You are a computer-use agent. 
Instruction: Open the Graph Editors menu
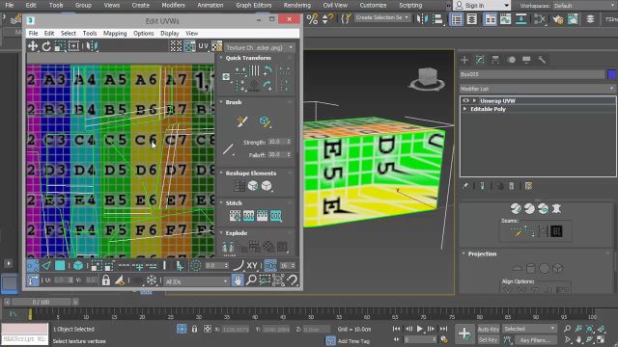[253, 5]
